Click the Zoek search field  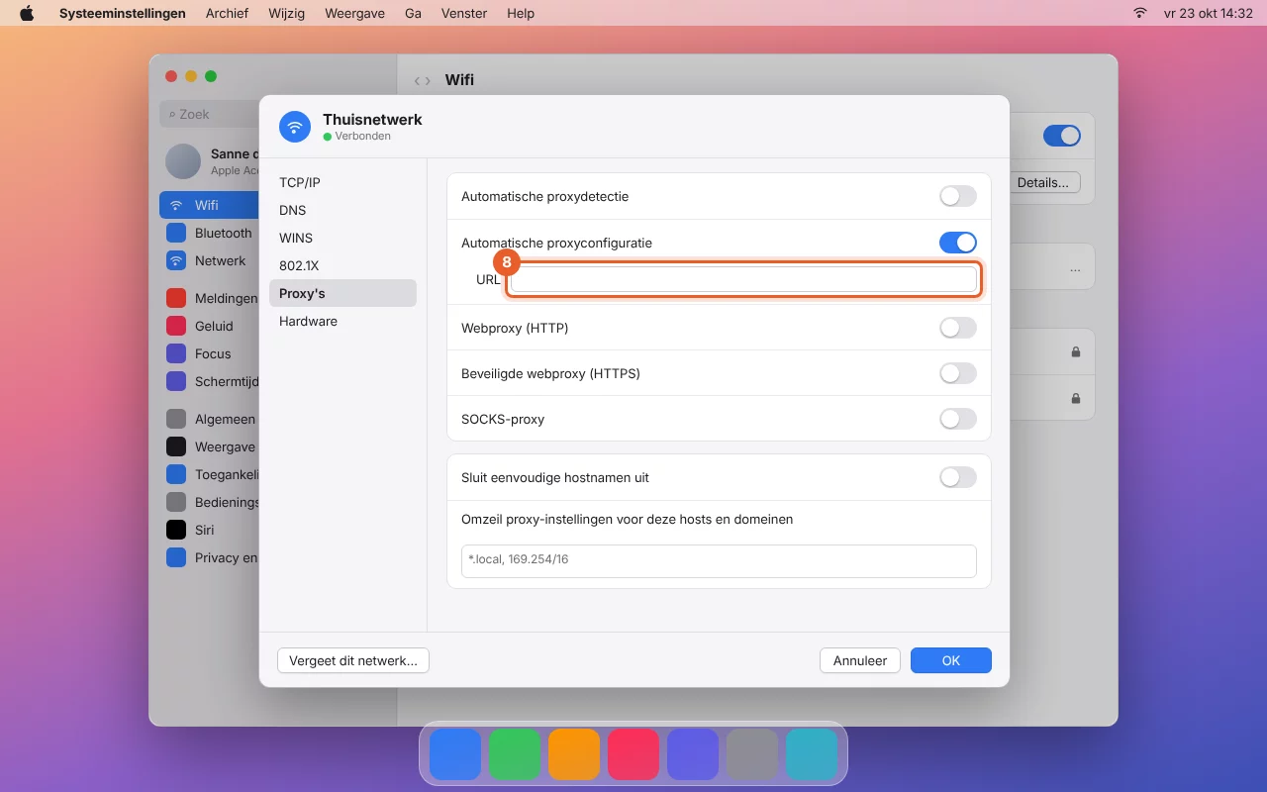pyautogui.click(x=209, y=114)
